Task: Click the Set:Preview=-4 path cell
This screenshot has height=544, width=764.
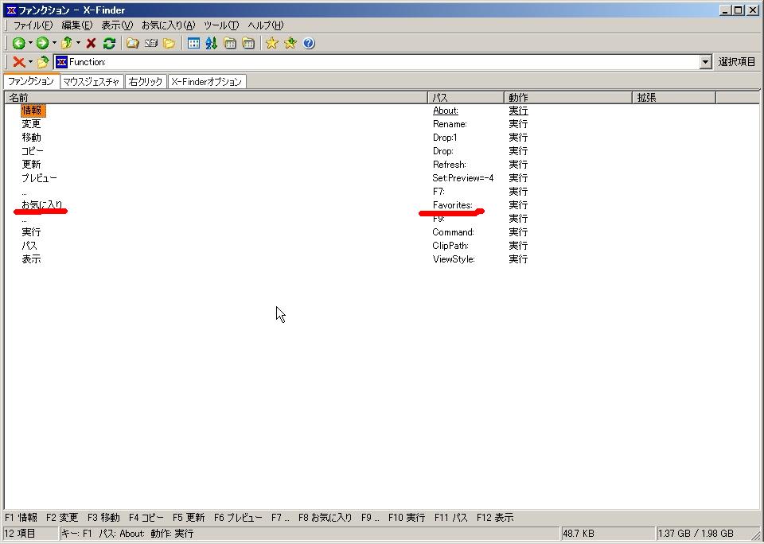Action: point(463,178)
